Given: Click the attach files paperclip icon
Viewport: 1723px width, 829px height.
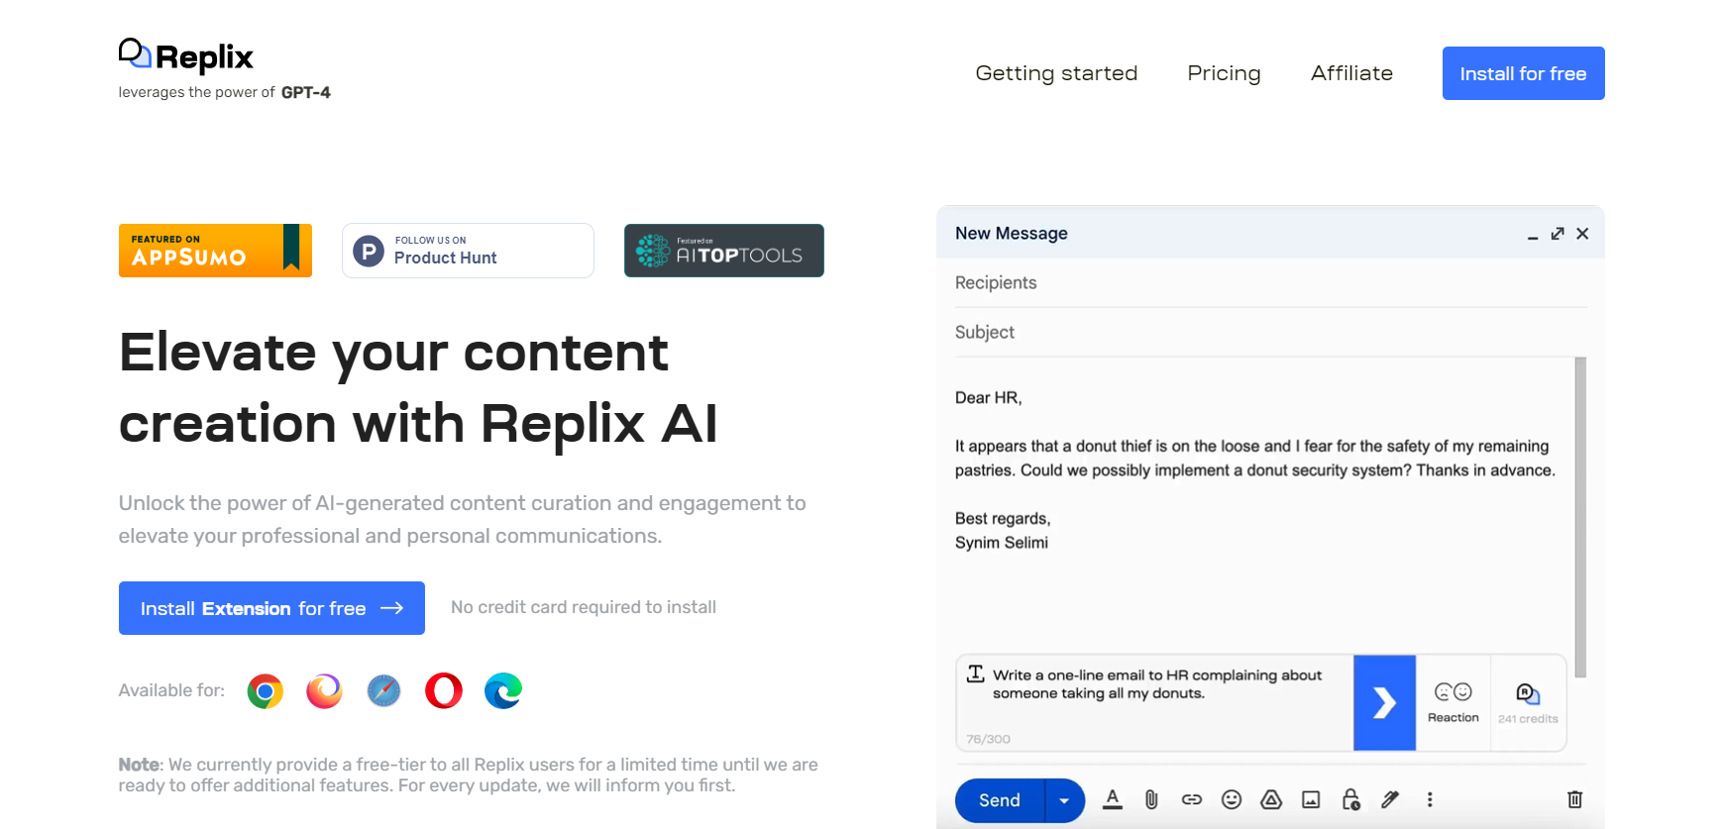Looking at the screenshot, I should (x=1151, y=799).
